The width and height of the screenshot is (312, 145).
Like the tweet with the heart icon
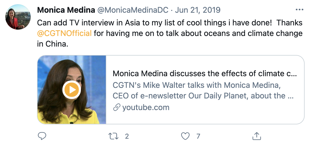(186, 136)
